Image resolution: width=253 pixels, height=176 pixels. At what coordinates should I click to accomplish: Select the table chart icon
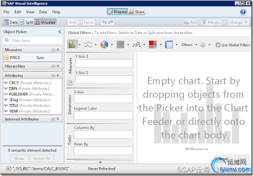(x=169, y=45)
